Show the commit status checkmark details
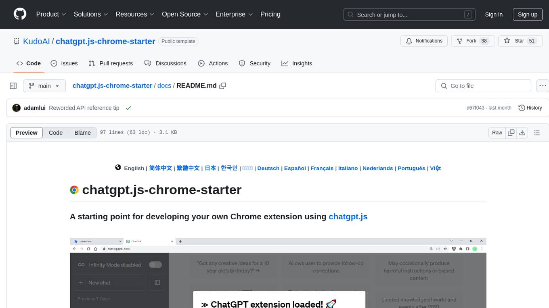Viewport: 549px width, 308px height. (128, 108)
